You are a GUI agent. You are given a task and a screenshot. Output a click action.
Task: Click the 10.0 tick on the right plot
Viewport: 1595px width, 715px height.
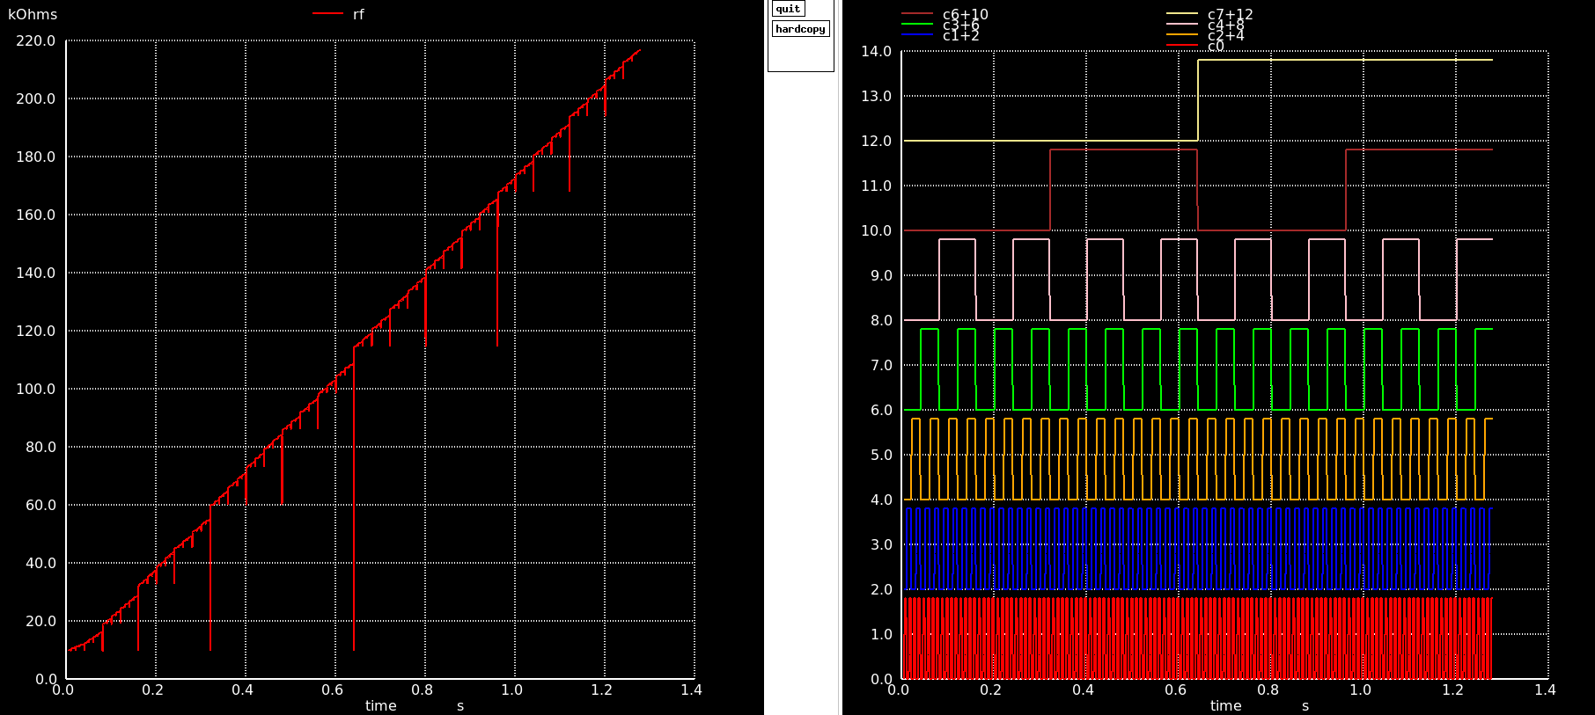coord(876,230)
